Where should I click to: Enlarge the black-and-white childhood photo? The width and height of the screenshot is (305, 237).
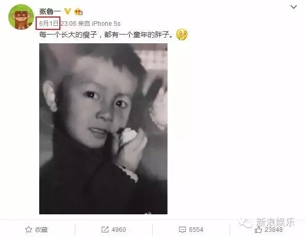point(103,129)
